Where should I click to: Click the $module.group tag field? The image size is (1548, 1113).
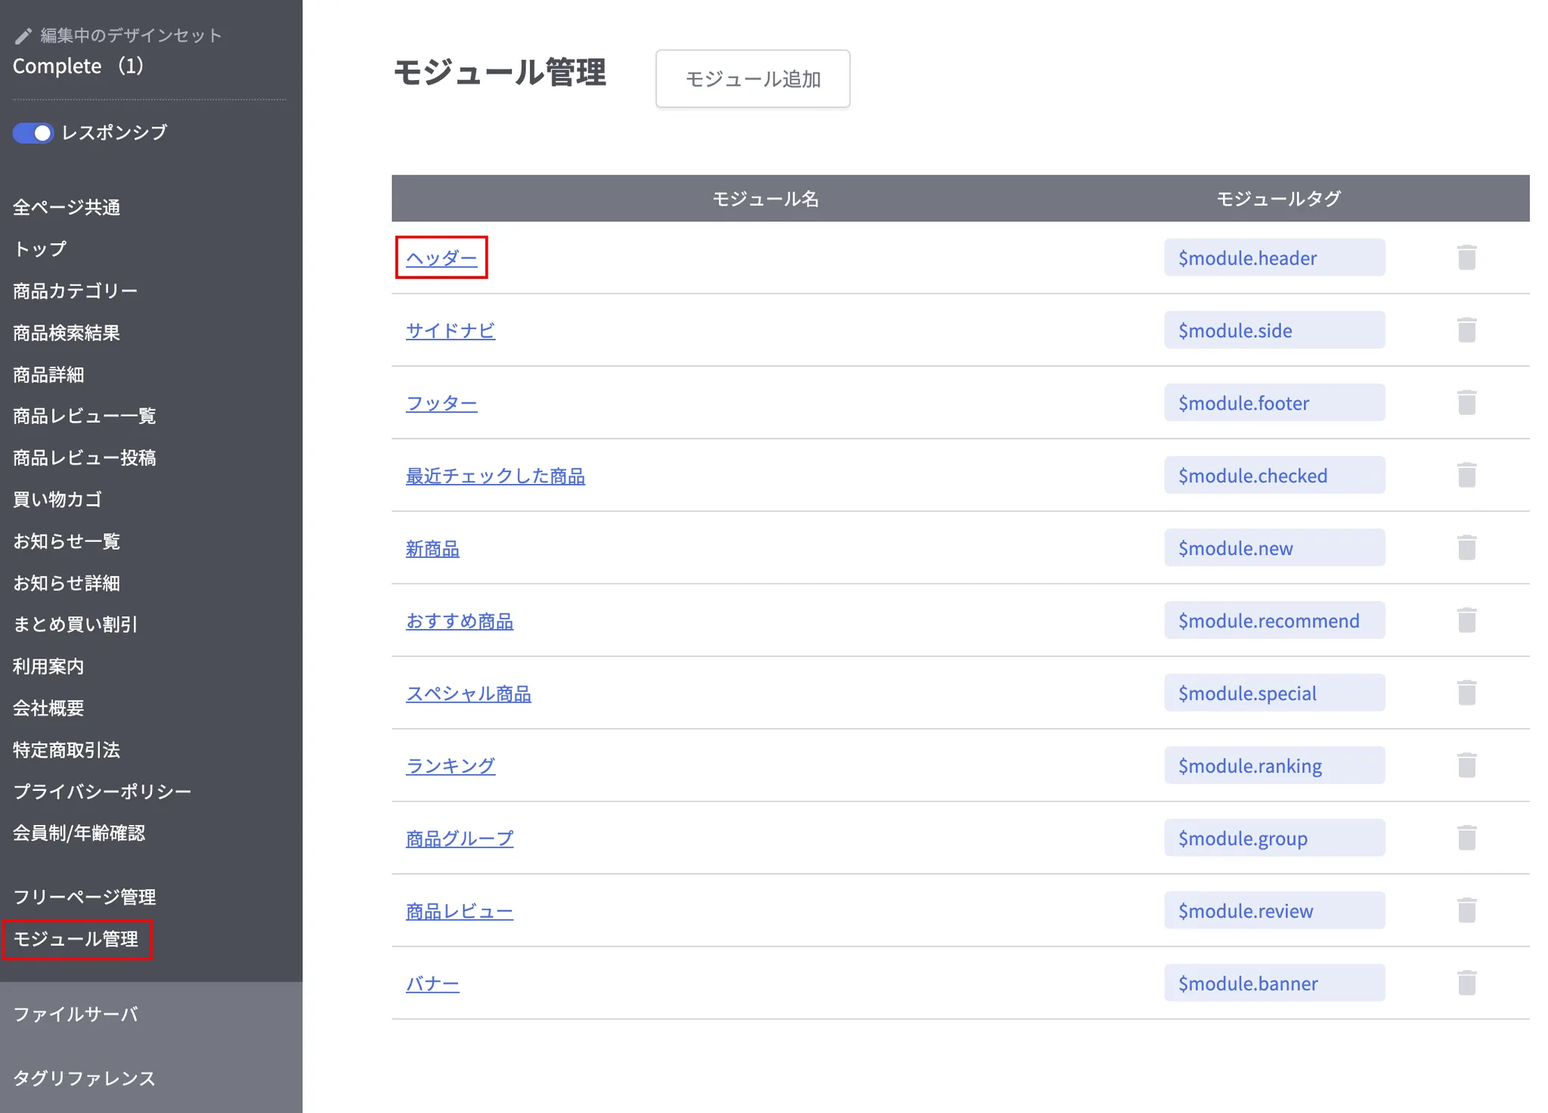point(1274,839)
